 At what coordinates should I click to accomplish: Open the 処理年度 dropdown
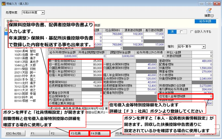(x=43, y=13)
